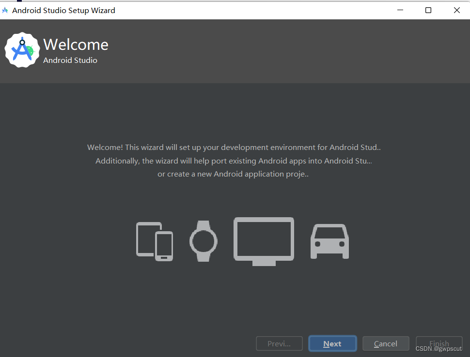
Task: Click the car icon
Action: [329, 241]
